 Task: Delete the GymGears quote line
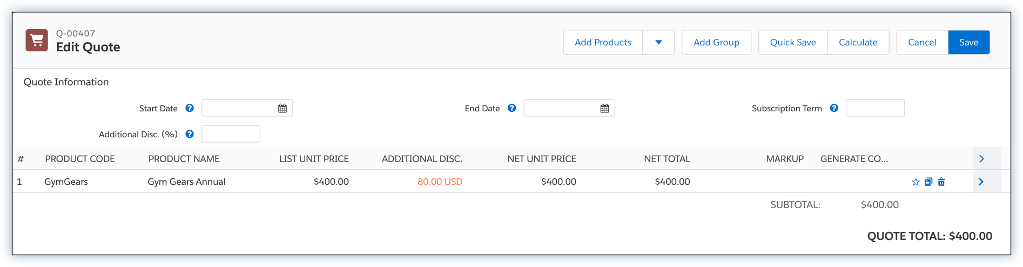pos(941,182)
